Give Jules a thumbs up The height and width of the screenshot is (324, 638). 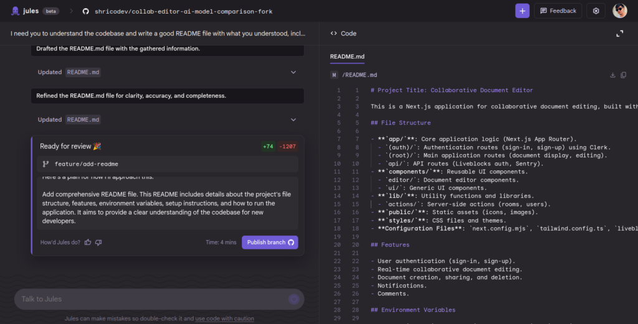(88, 243)
